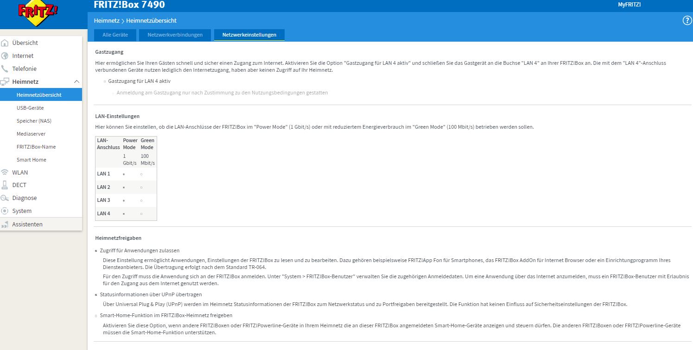Image resolution: width=693 pixels, height=350 pixels.
Task: Toggle Anmeldung am Gastzugang Nutzungsbedingungen checkbox
Action: click(113, 93)
